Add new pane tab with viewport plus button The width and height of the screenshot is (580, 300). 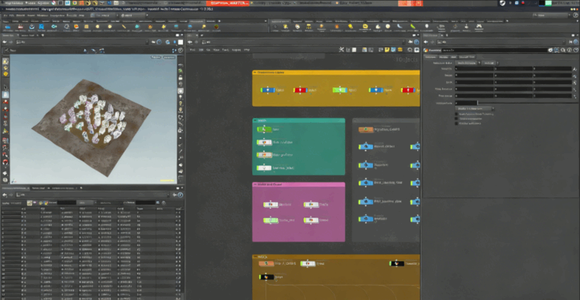(43, 35)
